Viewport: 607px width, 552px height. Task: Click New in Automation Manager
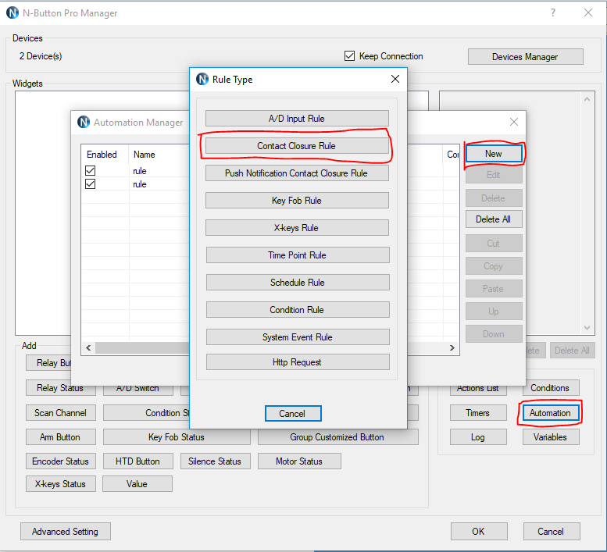pyautogui.click(x=494, y=154)
